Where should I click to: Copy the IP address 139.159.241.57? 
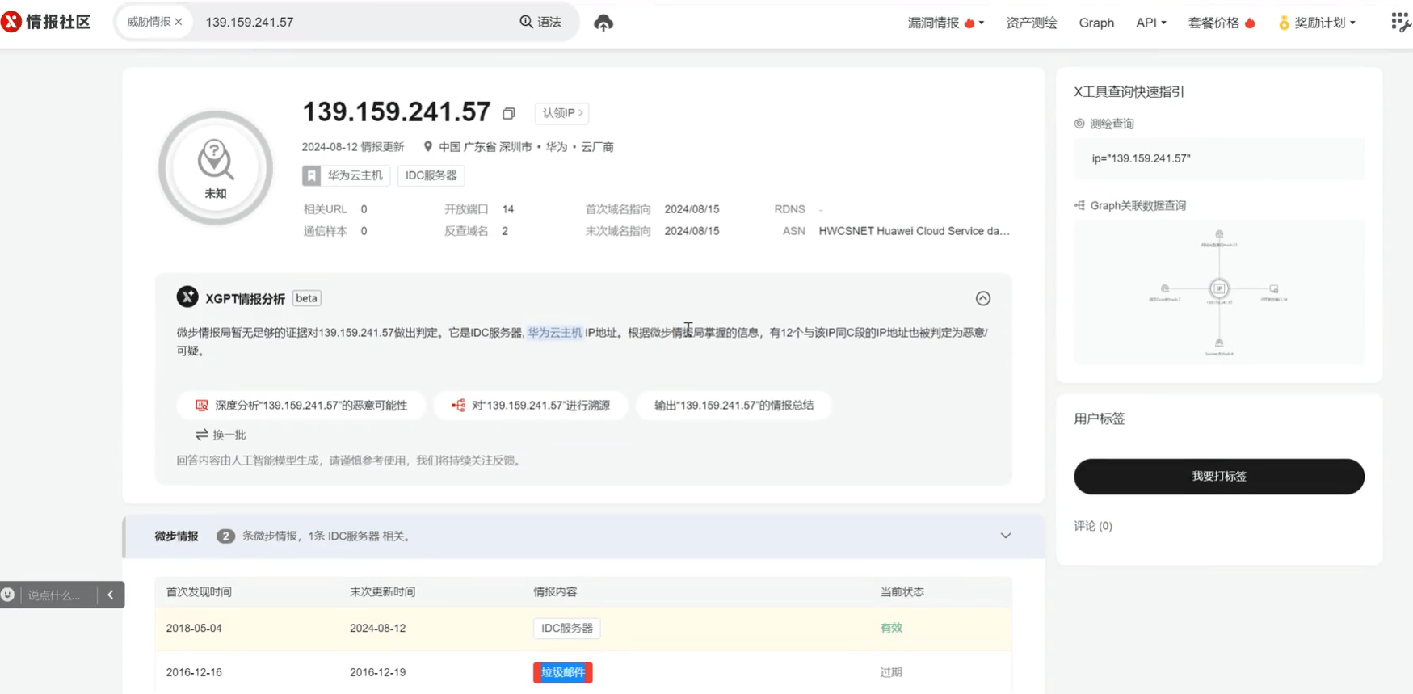(x=509, y=113)
